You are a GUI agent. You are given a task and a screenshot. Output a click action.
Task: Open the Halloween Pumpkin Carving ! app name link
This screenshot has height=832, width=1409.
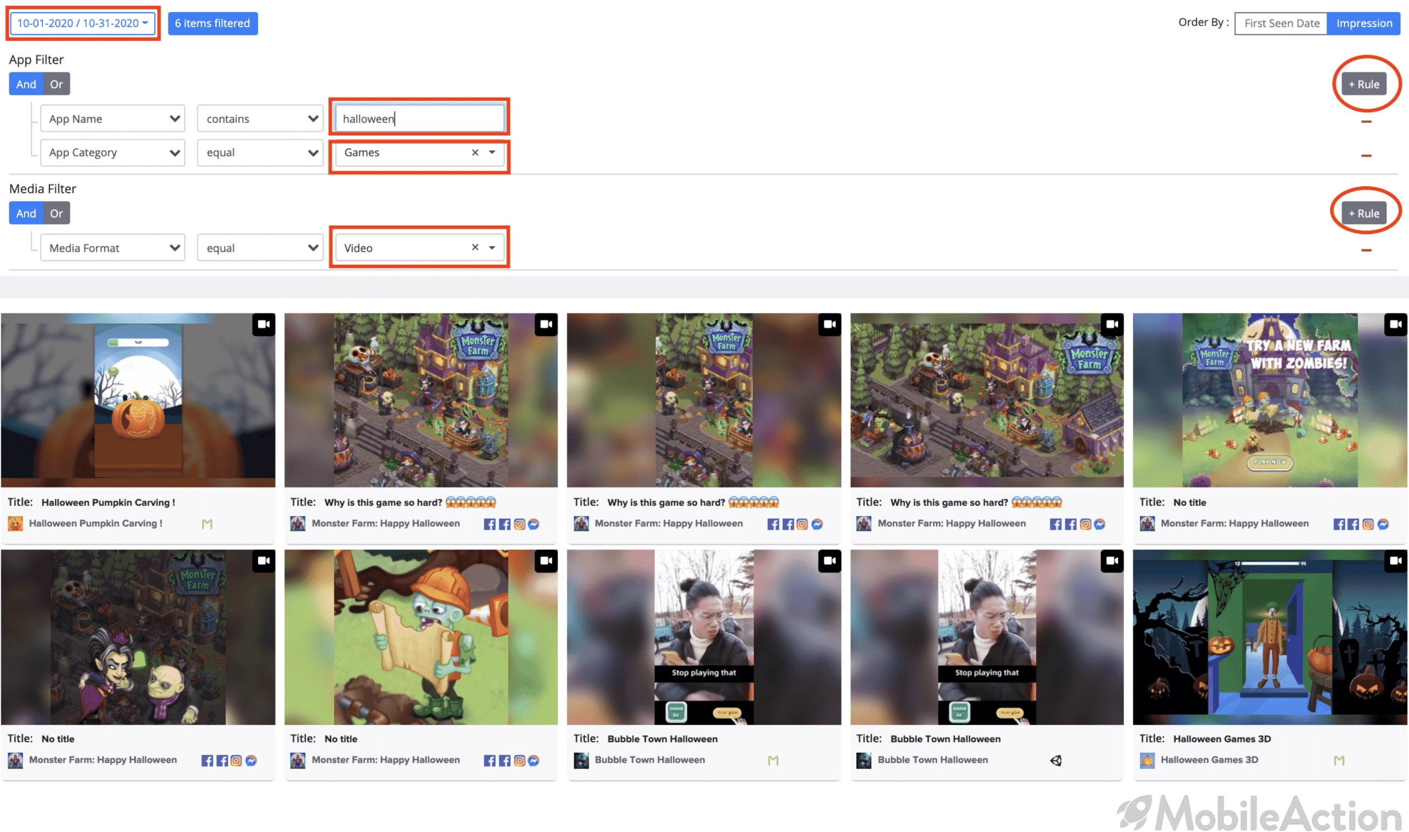(x=96, y=523)
